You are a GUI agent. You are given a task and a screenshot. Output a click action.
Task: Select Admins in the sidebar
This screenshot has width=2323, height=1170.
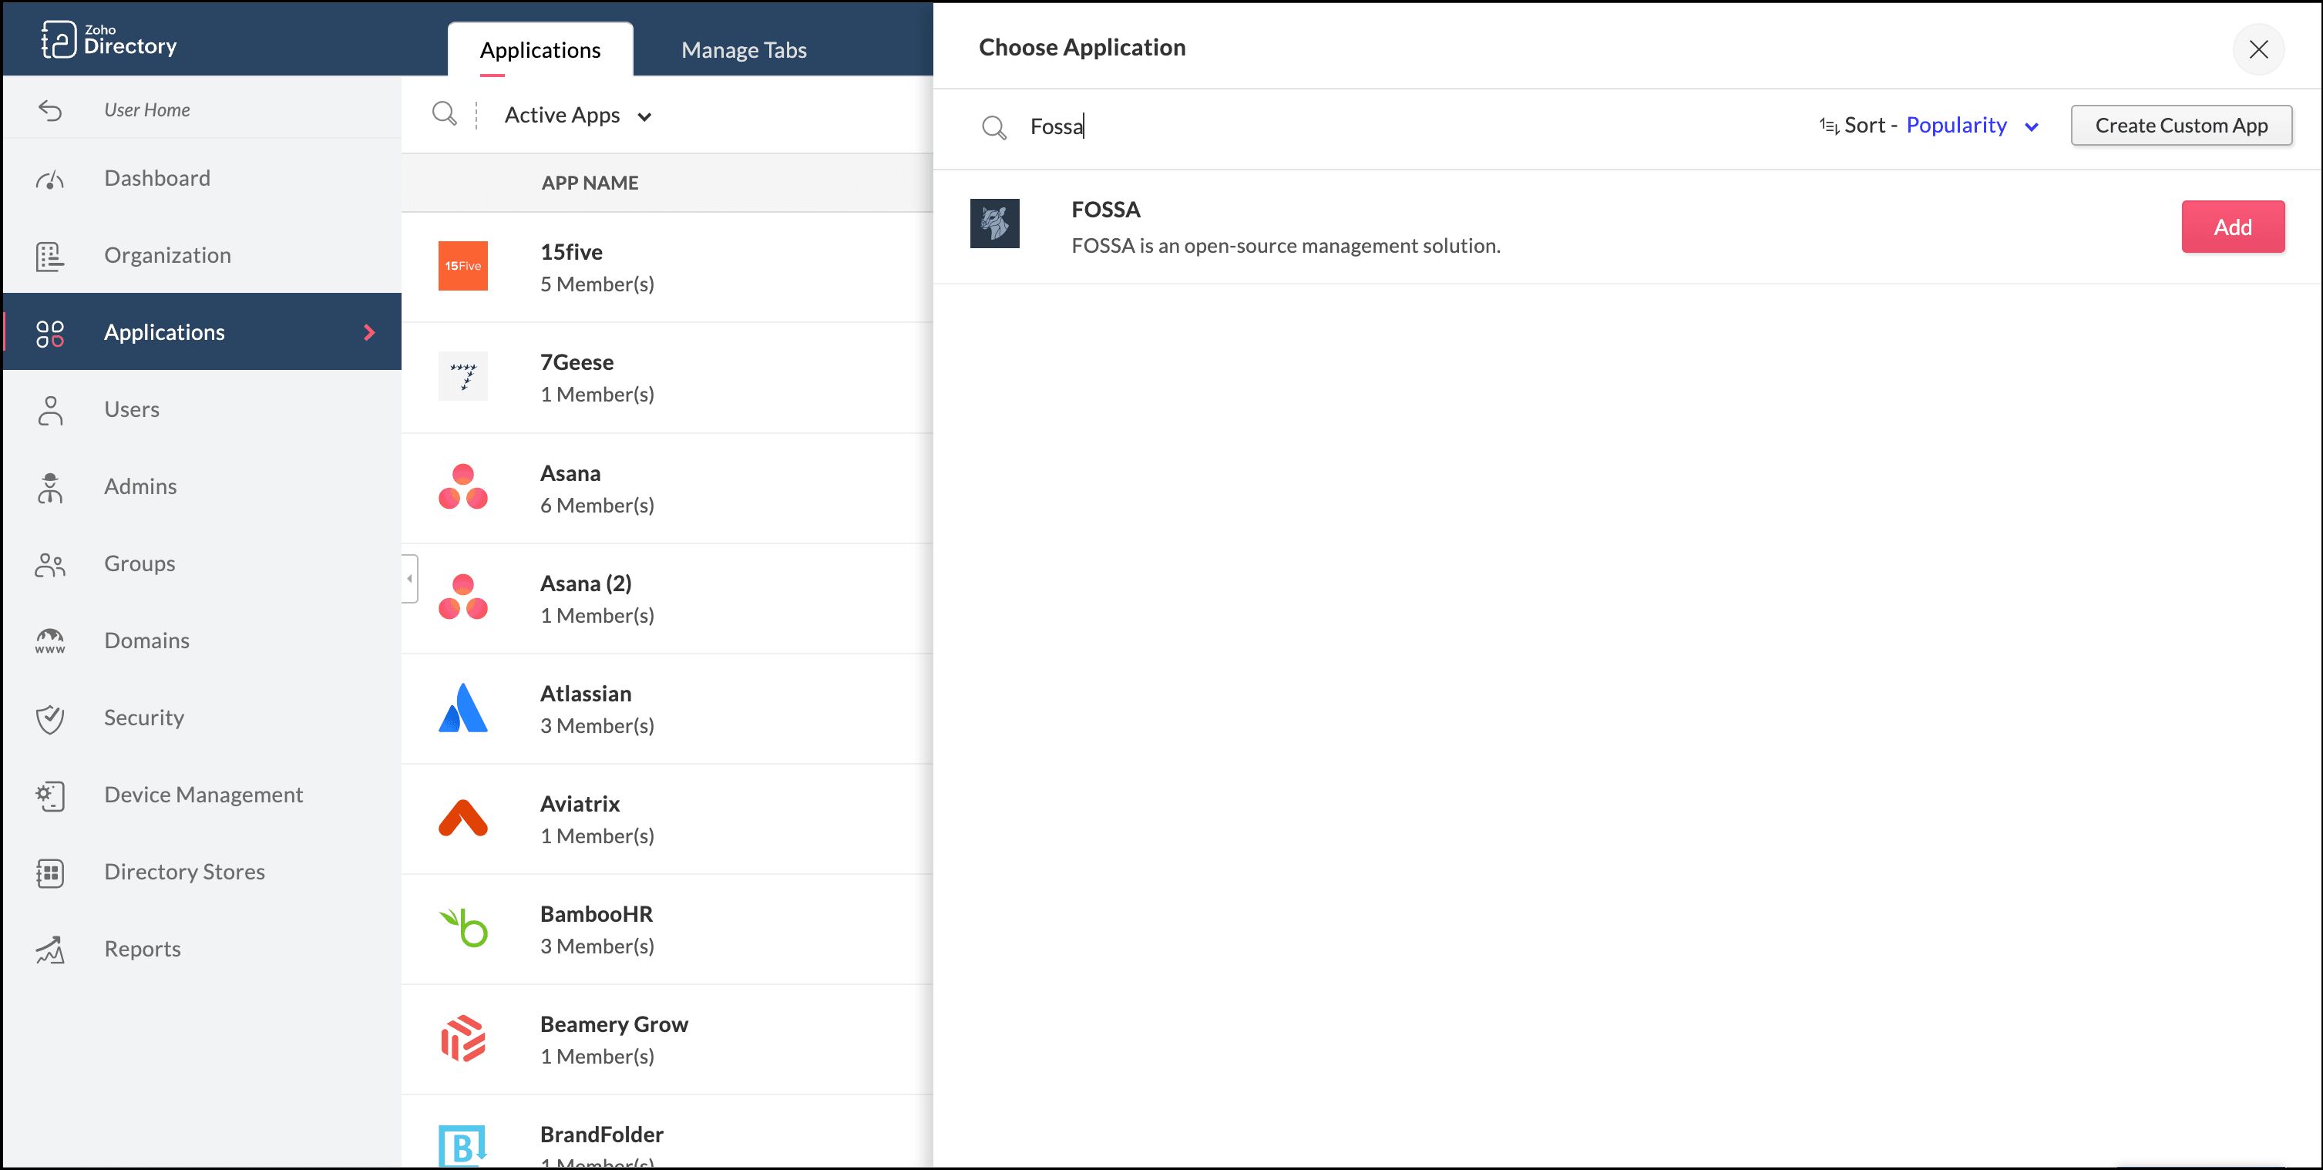point(202,487)
